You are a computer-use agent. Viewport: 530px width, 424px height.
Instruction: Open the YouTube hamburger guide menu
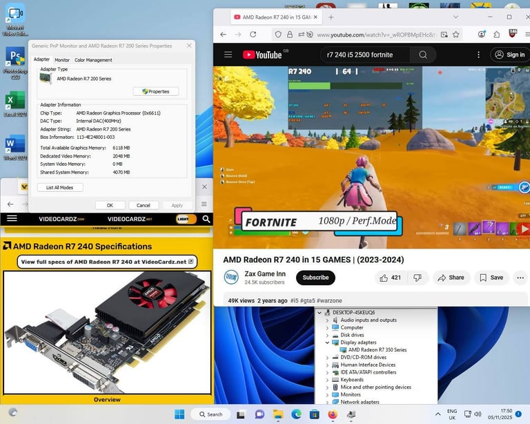pyautogui.click(x=228, y=55)
